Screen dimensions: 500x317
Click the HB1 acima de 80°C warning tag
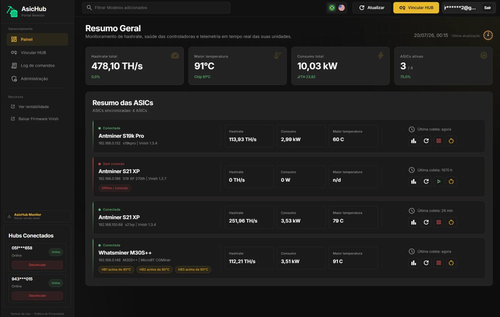point(116,270)
